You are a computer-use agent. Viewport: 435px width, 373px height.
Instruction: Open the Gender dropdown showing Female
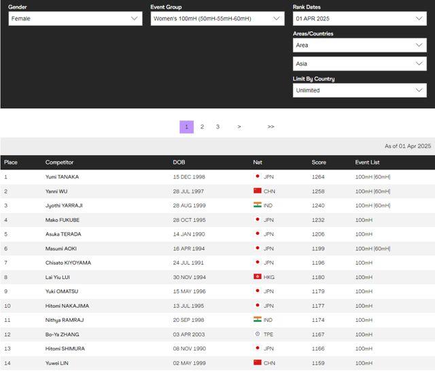[x=75, y=18]
